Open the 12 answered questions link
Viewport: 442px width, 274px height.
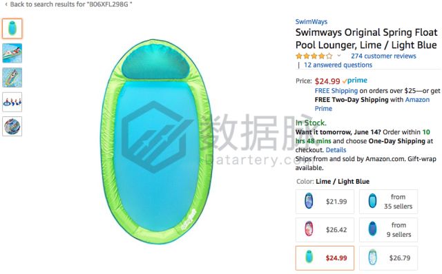(x=338, y=65)
